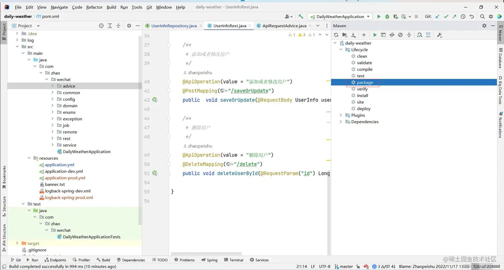
Task: Click the UTF-8 encoding status widget
Action: [x=324, y=266]
